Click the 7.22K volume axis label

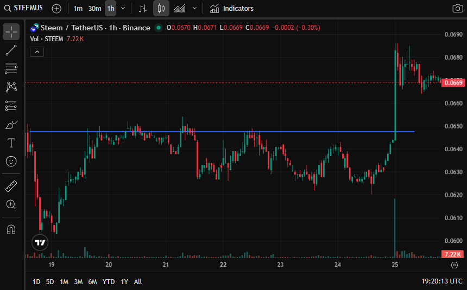[x=453, y=254]
